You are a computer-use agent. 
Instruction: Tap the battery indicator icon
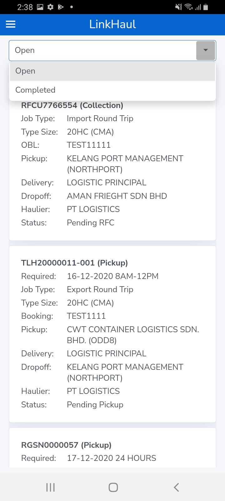click(x=206, y=7)
